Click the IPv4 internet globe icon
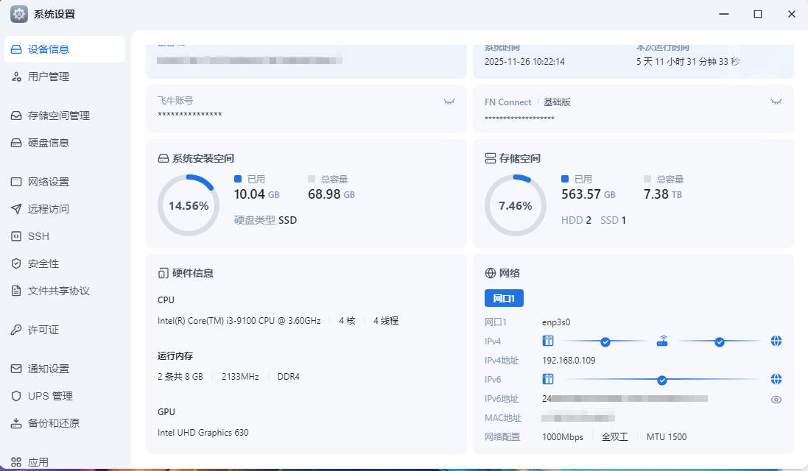 (776, 341)
